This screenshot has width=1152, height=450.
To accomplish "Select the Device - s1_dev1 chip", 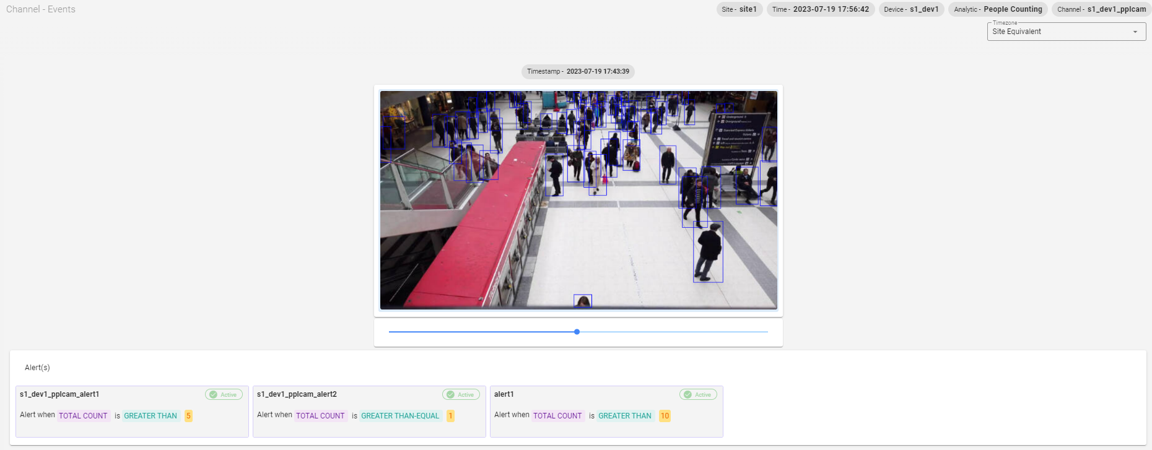I will [911, 9].
